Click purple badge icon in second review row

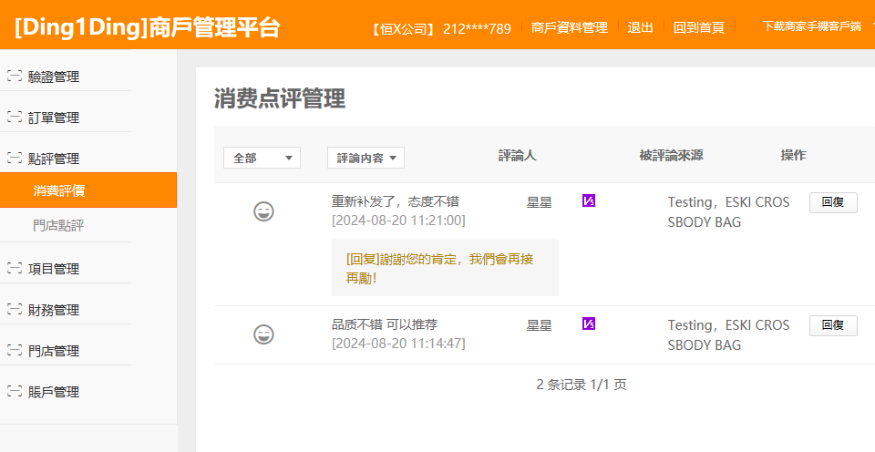(589, 324)
